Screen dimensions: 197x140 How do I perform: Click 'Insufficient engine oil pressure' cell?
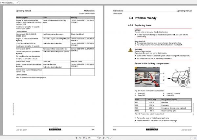coord(56,35)
